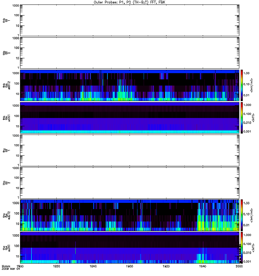Click the 'thb fff 1' y-axis title

(x=7, y=20)
